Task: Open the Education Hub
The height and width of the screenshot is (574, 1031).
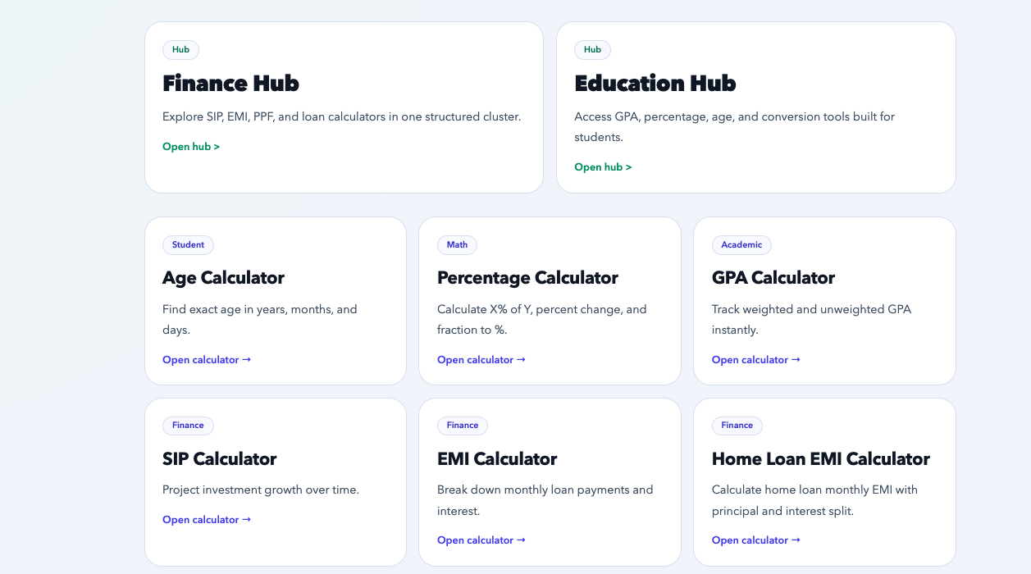Action: tap(603, 166)
